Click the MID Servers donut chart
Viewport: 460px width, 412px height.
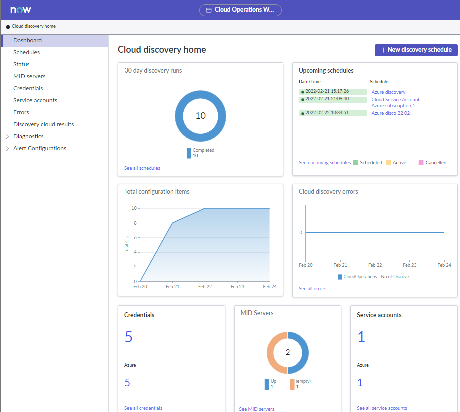coord(287,353)
